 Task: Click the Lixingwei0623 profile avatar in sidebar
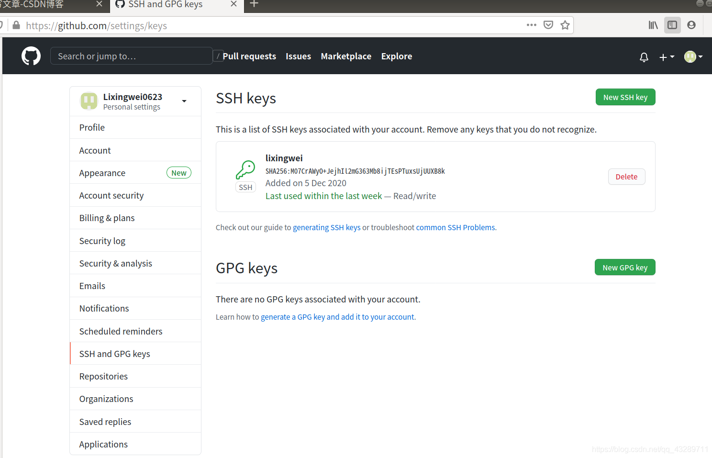pos(89,101)
